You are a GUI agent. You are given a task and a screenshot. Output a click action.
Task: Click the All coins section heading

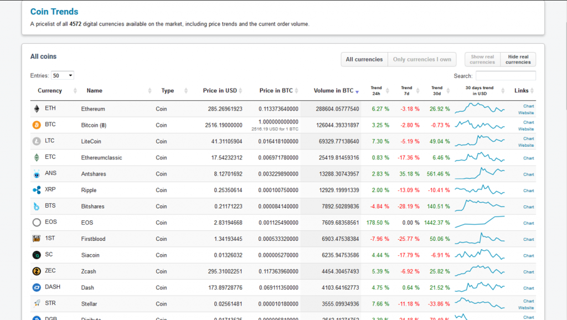[x=43, y=56]
